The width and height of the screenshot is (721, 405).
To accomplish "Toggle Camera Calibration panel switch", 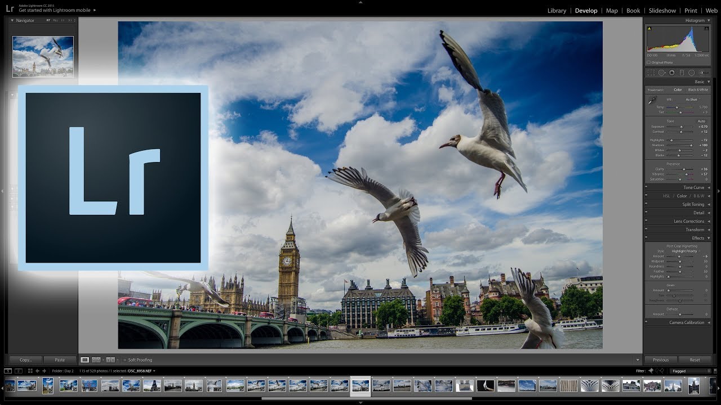I will coord(646,322).
